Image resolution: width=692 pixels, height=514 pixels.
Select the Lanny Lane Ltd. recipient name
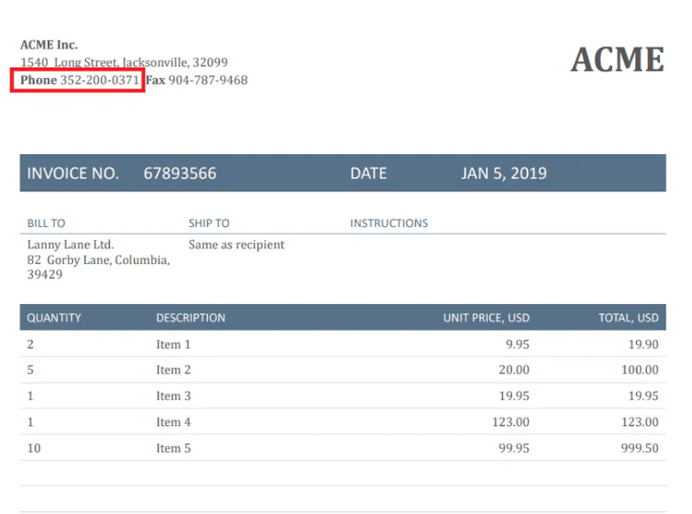70,245
